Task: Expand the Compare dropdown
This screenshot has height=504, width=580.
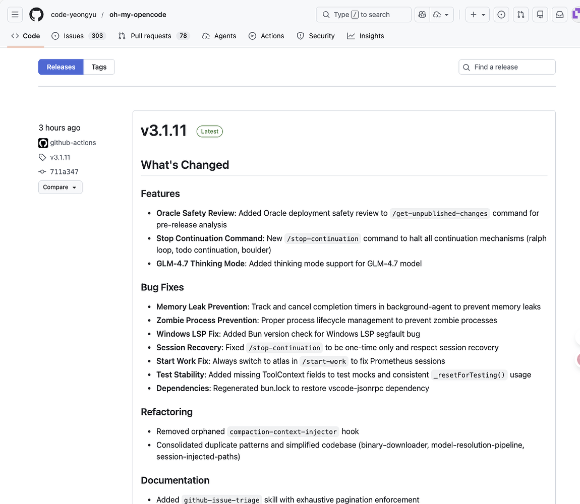Action: [x=61, y=187]
